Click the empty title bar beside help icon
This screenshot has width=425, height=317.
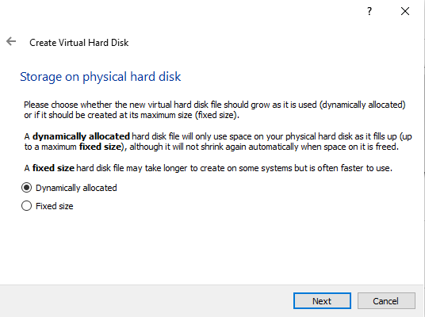pyautogui.click(x=190, y=11)
